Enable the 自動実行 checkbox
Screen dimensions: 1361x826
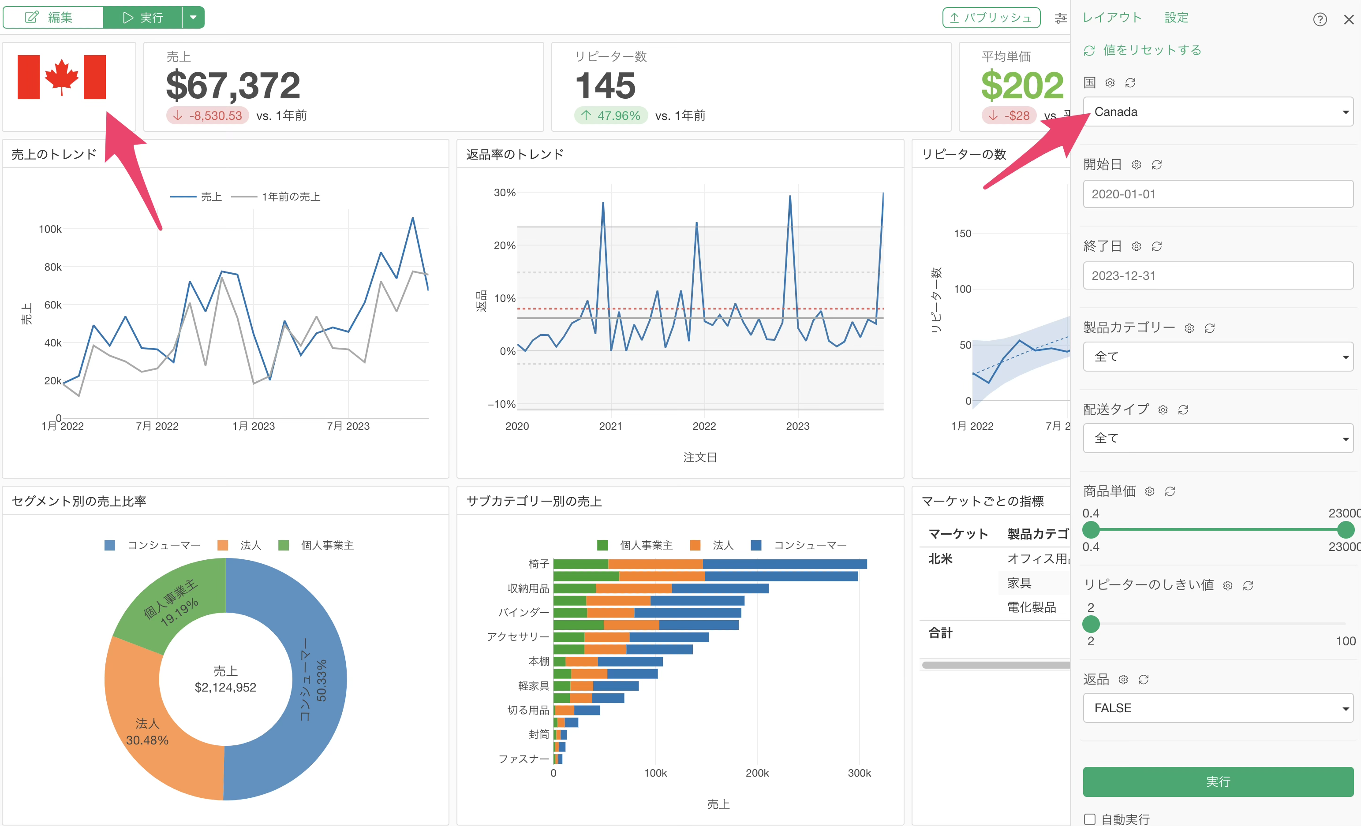coord(1089,819)
